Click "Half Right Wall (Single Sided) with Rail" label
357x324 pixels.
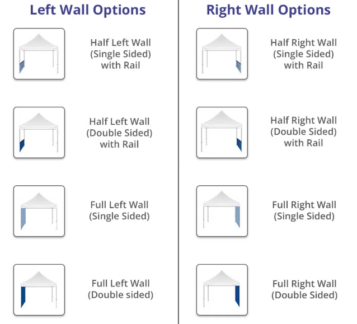[x=303, y=54]
